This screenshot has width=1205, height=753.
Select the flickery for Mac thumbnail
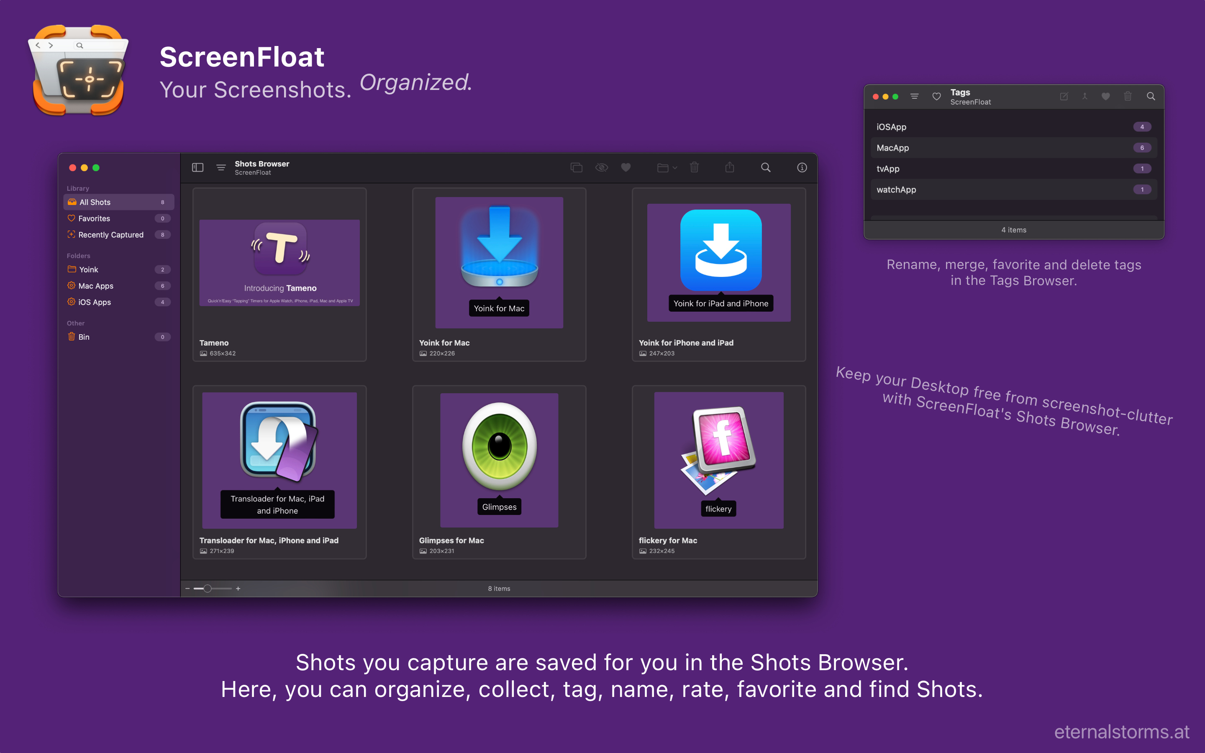click(718, 460)
